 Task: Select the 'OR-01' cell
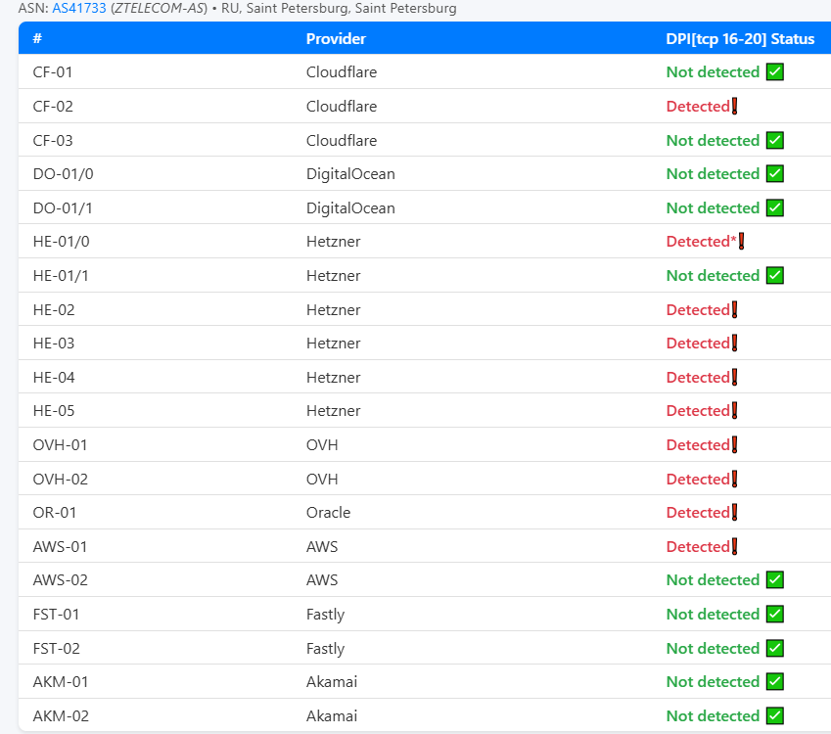(55, 513)
